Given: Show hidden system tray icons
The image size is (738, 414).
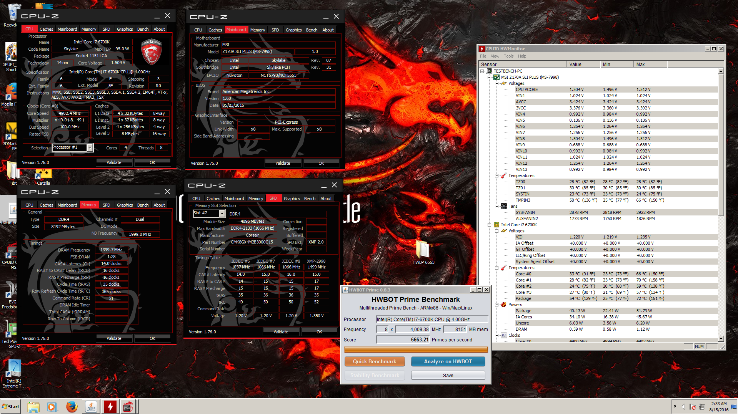Looking at the screenshot, I should (675, 407).
